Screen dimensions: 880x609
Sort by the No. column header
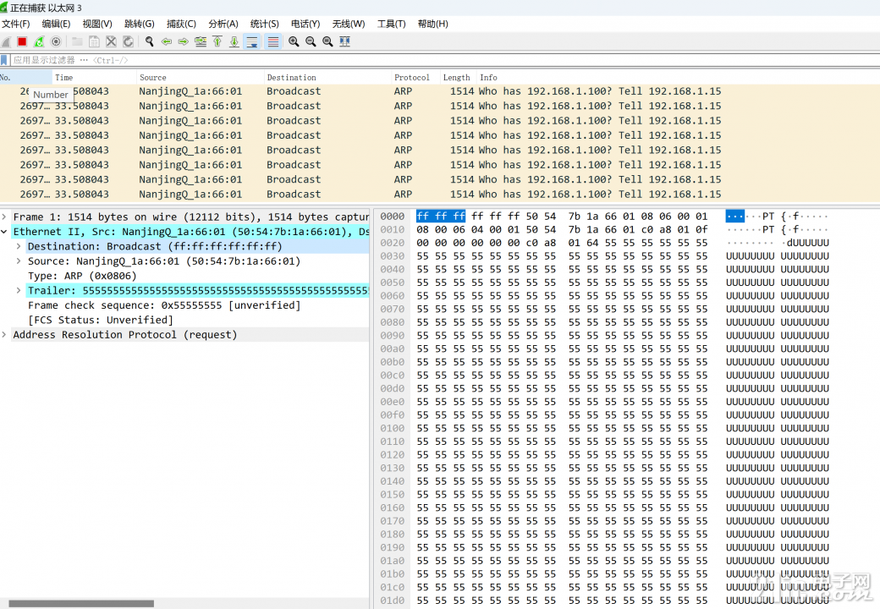tap(26, 77)
